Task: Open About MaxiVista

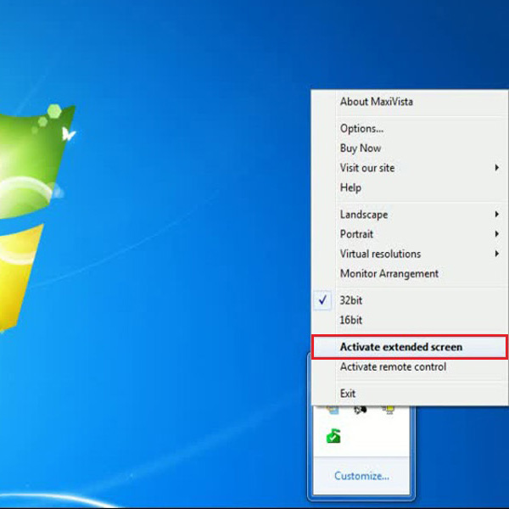Action: (410, 102)
